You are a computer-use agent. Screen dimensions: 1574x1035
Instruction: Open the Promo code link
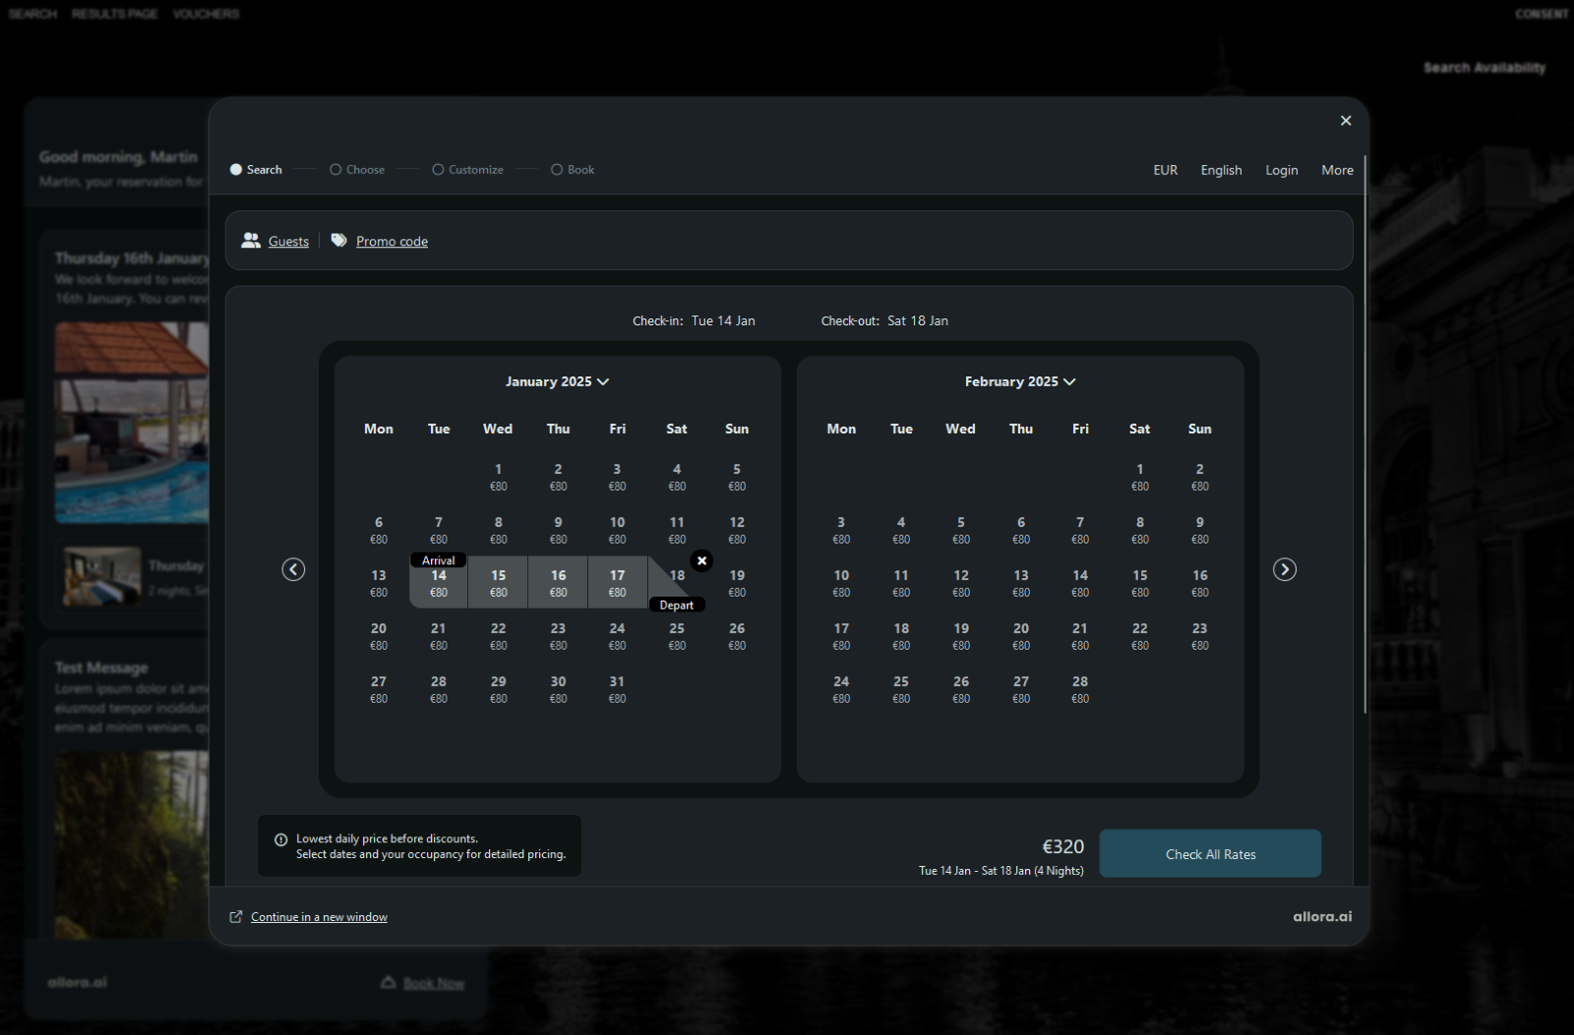pyautogui.click(x=392, y=241)
